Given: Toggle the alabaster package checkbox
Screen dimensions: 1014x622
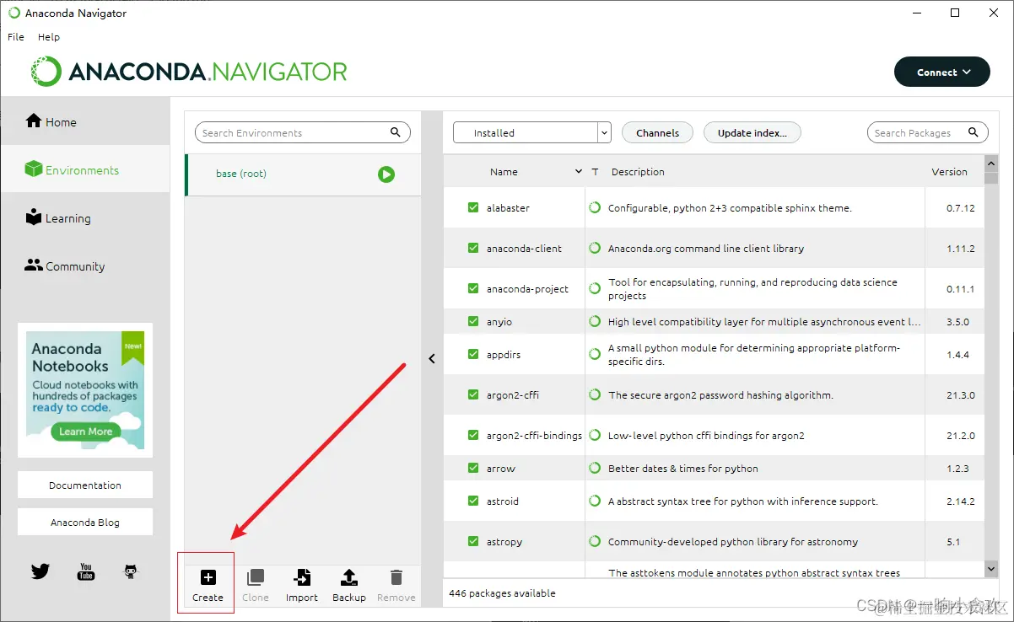Looking at the screenshot, I should tap(473, 207).
